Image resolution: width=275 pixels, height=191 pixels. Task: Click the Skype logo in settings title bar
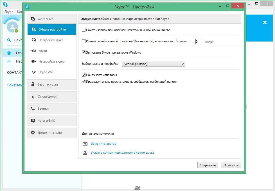point(27,7)
